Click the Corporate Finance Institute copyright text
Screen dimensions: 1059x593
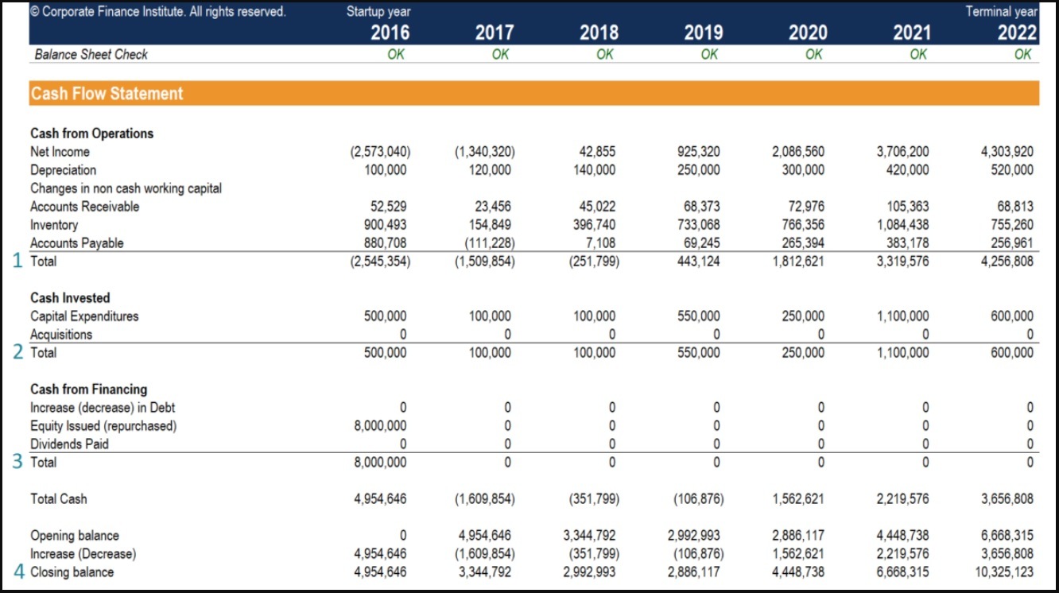click(157, 12)
